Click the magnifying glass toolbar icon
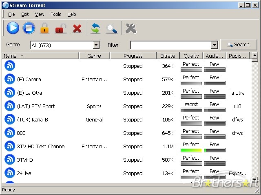The height and width of the screenshot is (195, 261). click(111, 28)
